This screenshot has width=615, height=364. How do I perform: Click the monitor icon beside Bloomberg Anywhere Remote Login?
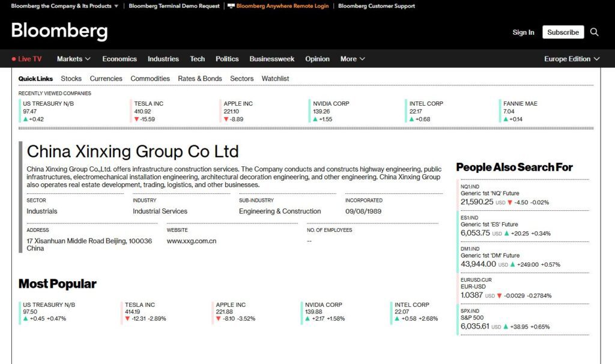point(231,6)
